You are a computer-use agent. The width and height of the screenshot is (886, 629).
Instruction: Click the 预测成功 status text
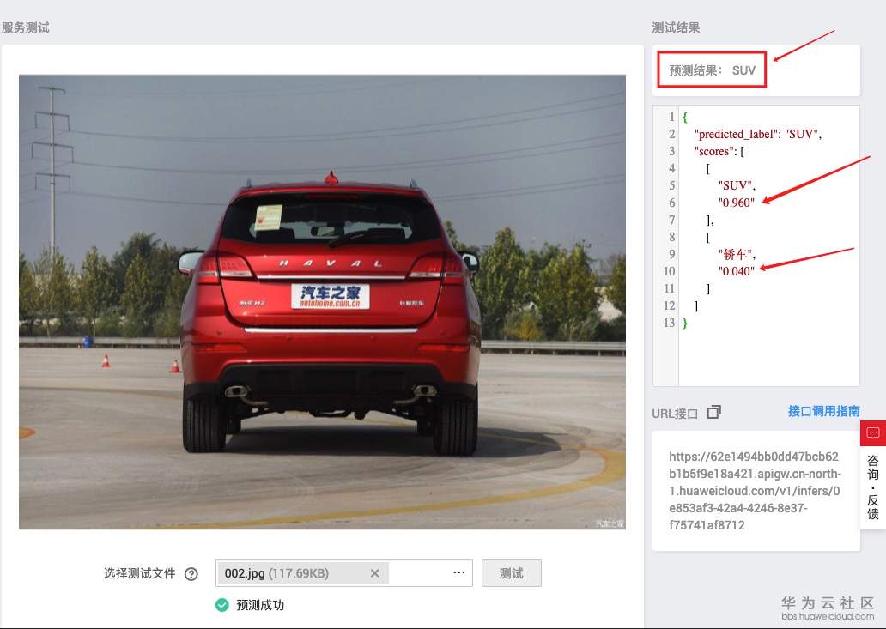click(x=260, y=605)
